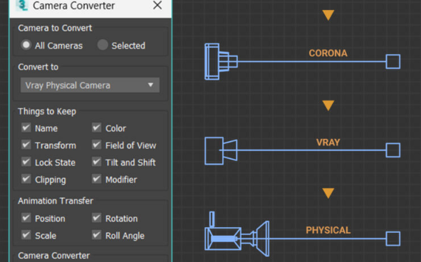Toggle the Roll Angle checkbox
Image resolution: width=421 pixels, height=262 pixels.
tap(97, 235)
